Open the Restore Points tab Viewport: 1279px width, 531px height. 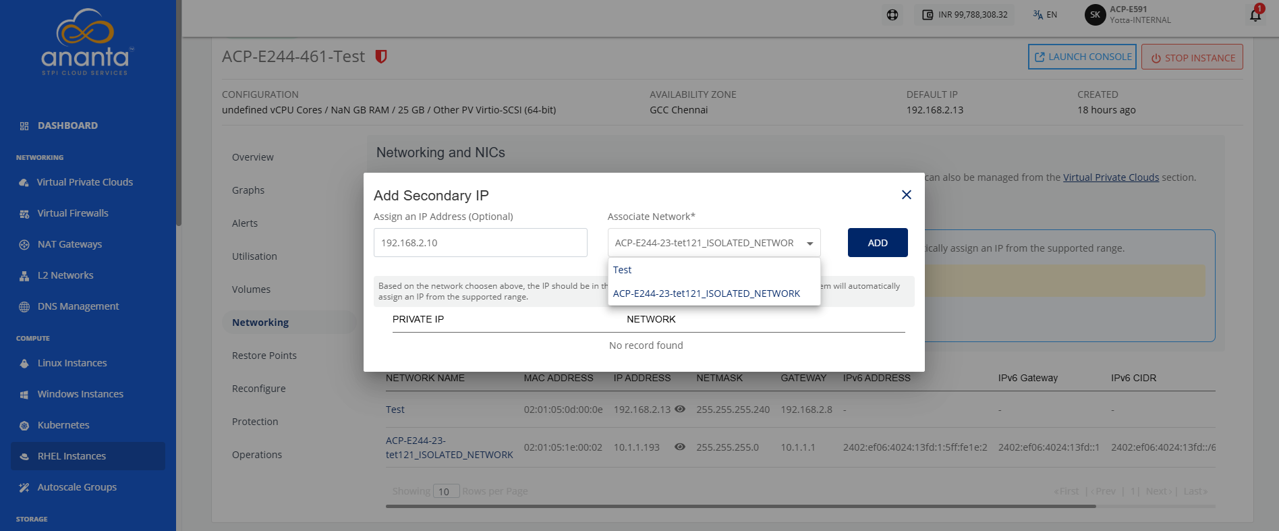pos(264,356)
